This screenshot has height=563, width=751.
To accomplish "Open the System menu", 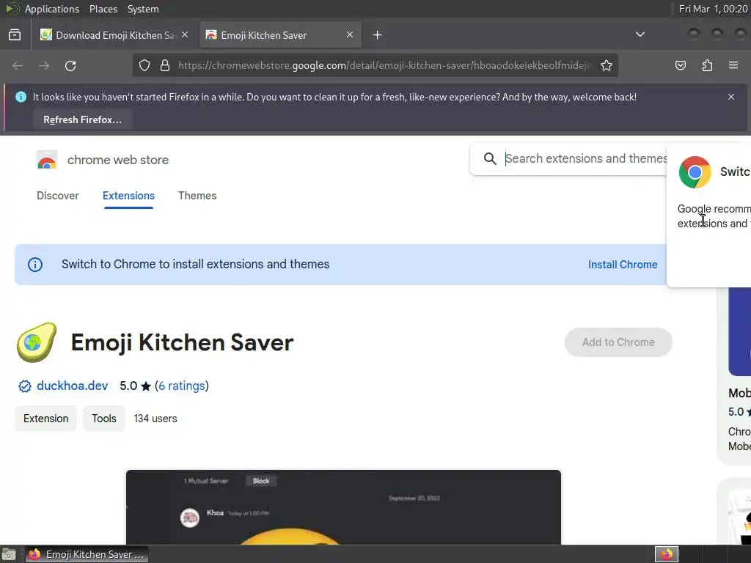I will [143, 9].
